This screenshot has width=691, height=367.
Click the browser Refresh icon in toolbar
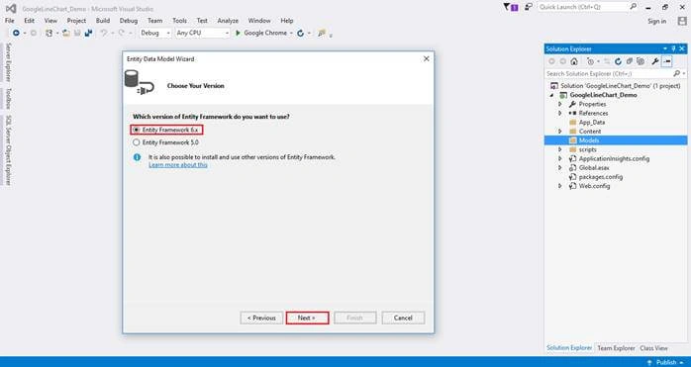tap(301, 33)
